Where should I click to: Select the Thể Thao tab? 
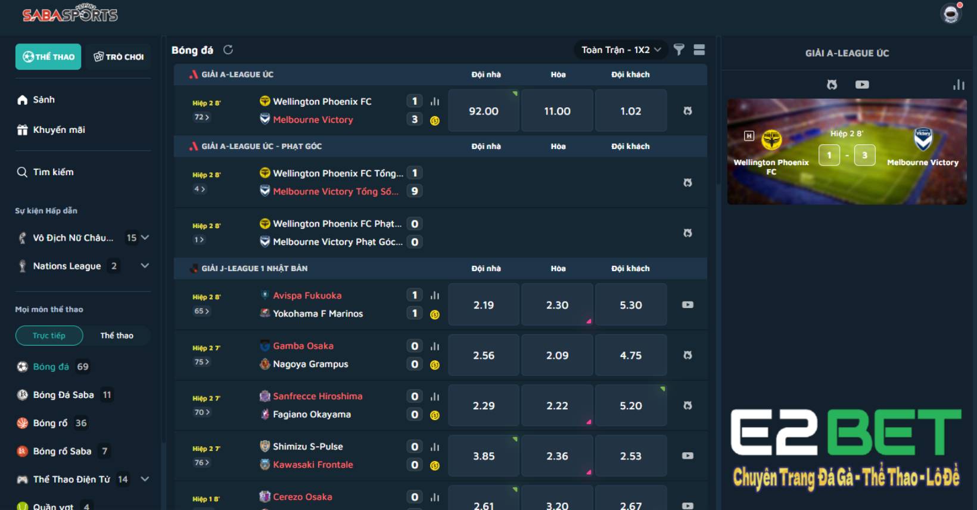pos(48,57)
